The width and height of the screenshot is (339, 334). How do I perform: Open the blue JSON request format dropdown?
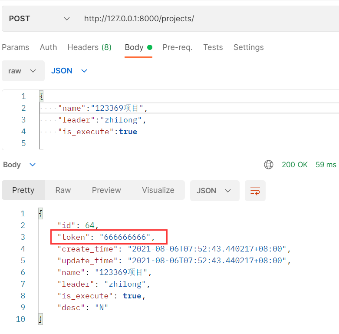pos(69,71)
